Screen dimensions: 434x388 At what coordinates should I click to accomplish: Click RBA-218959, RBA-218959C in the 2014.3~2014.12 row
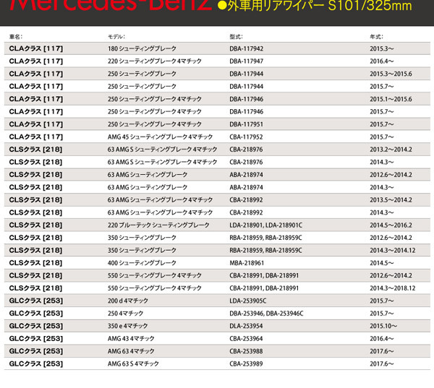tap(265, 250)
